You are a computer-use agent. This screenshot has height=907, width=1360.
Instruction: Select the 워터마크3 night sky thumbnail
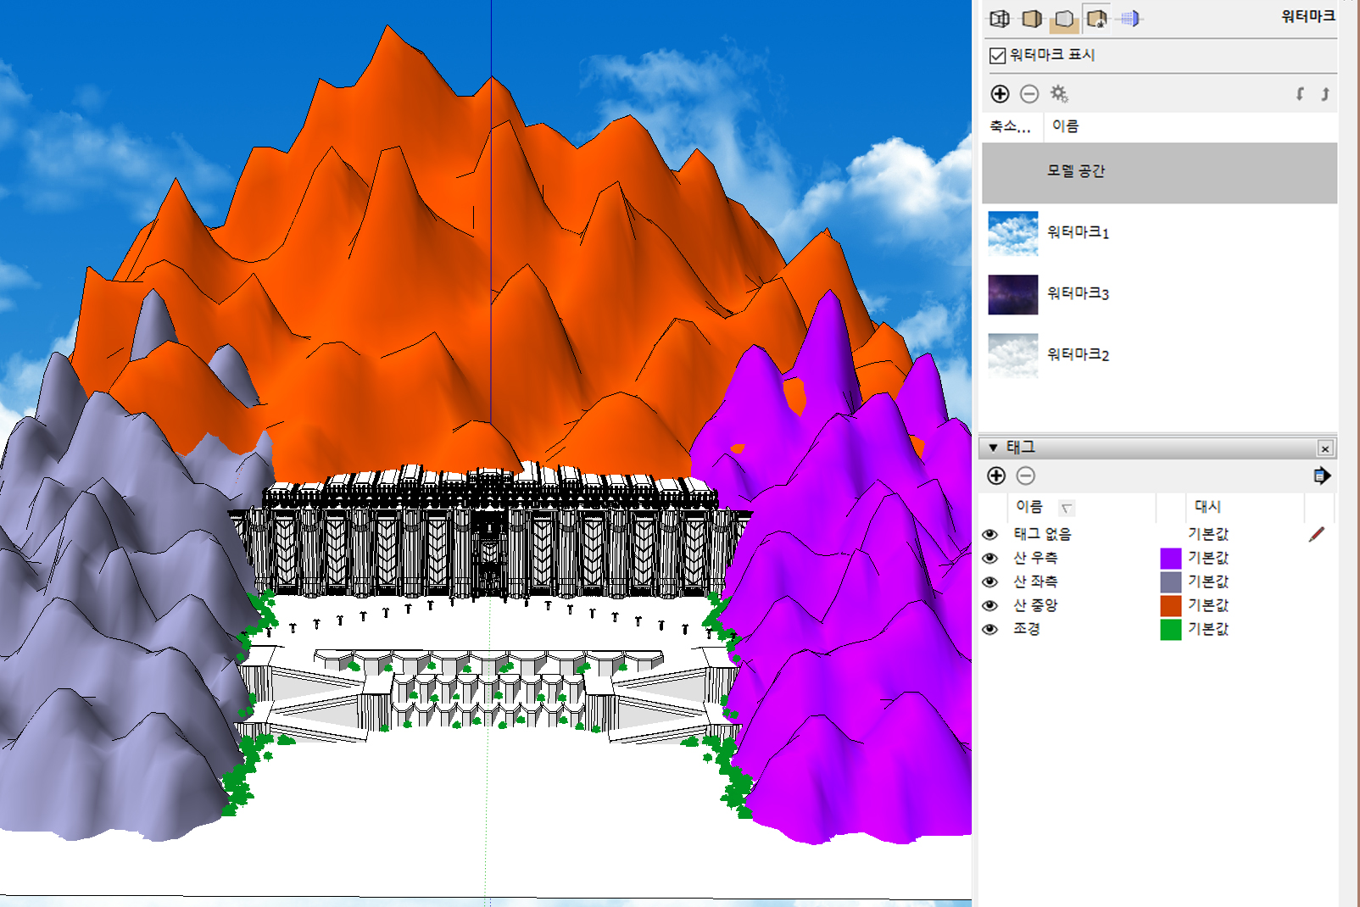1012,294
